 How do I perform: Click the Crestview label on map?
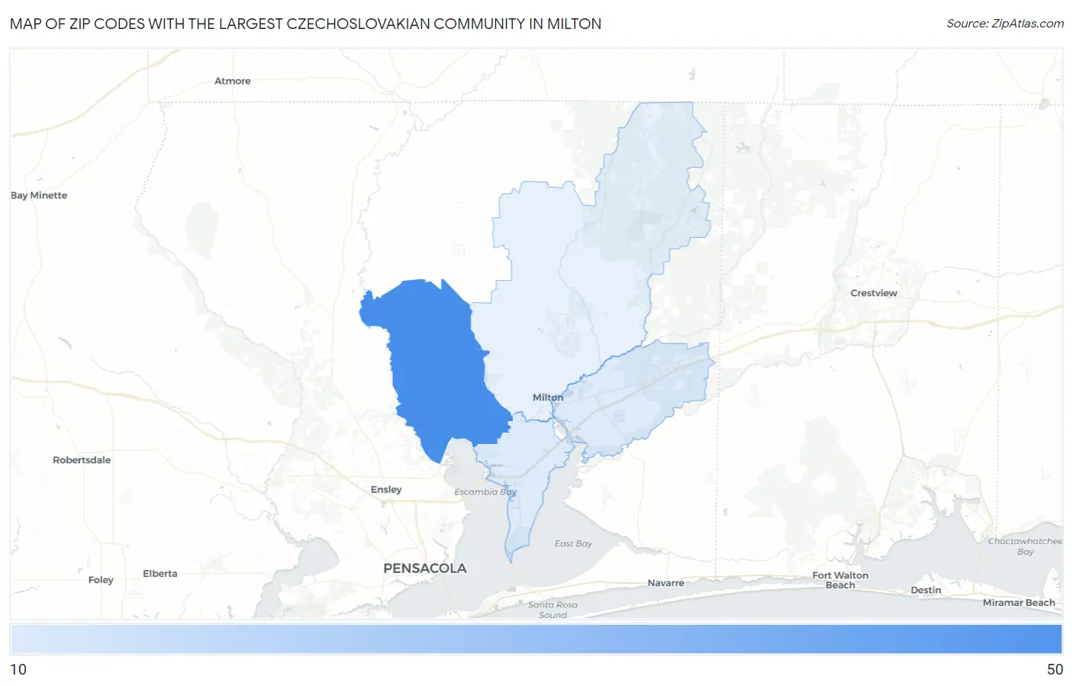(x=874, y=293)
